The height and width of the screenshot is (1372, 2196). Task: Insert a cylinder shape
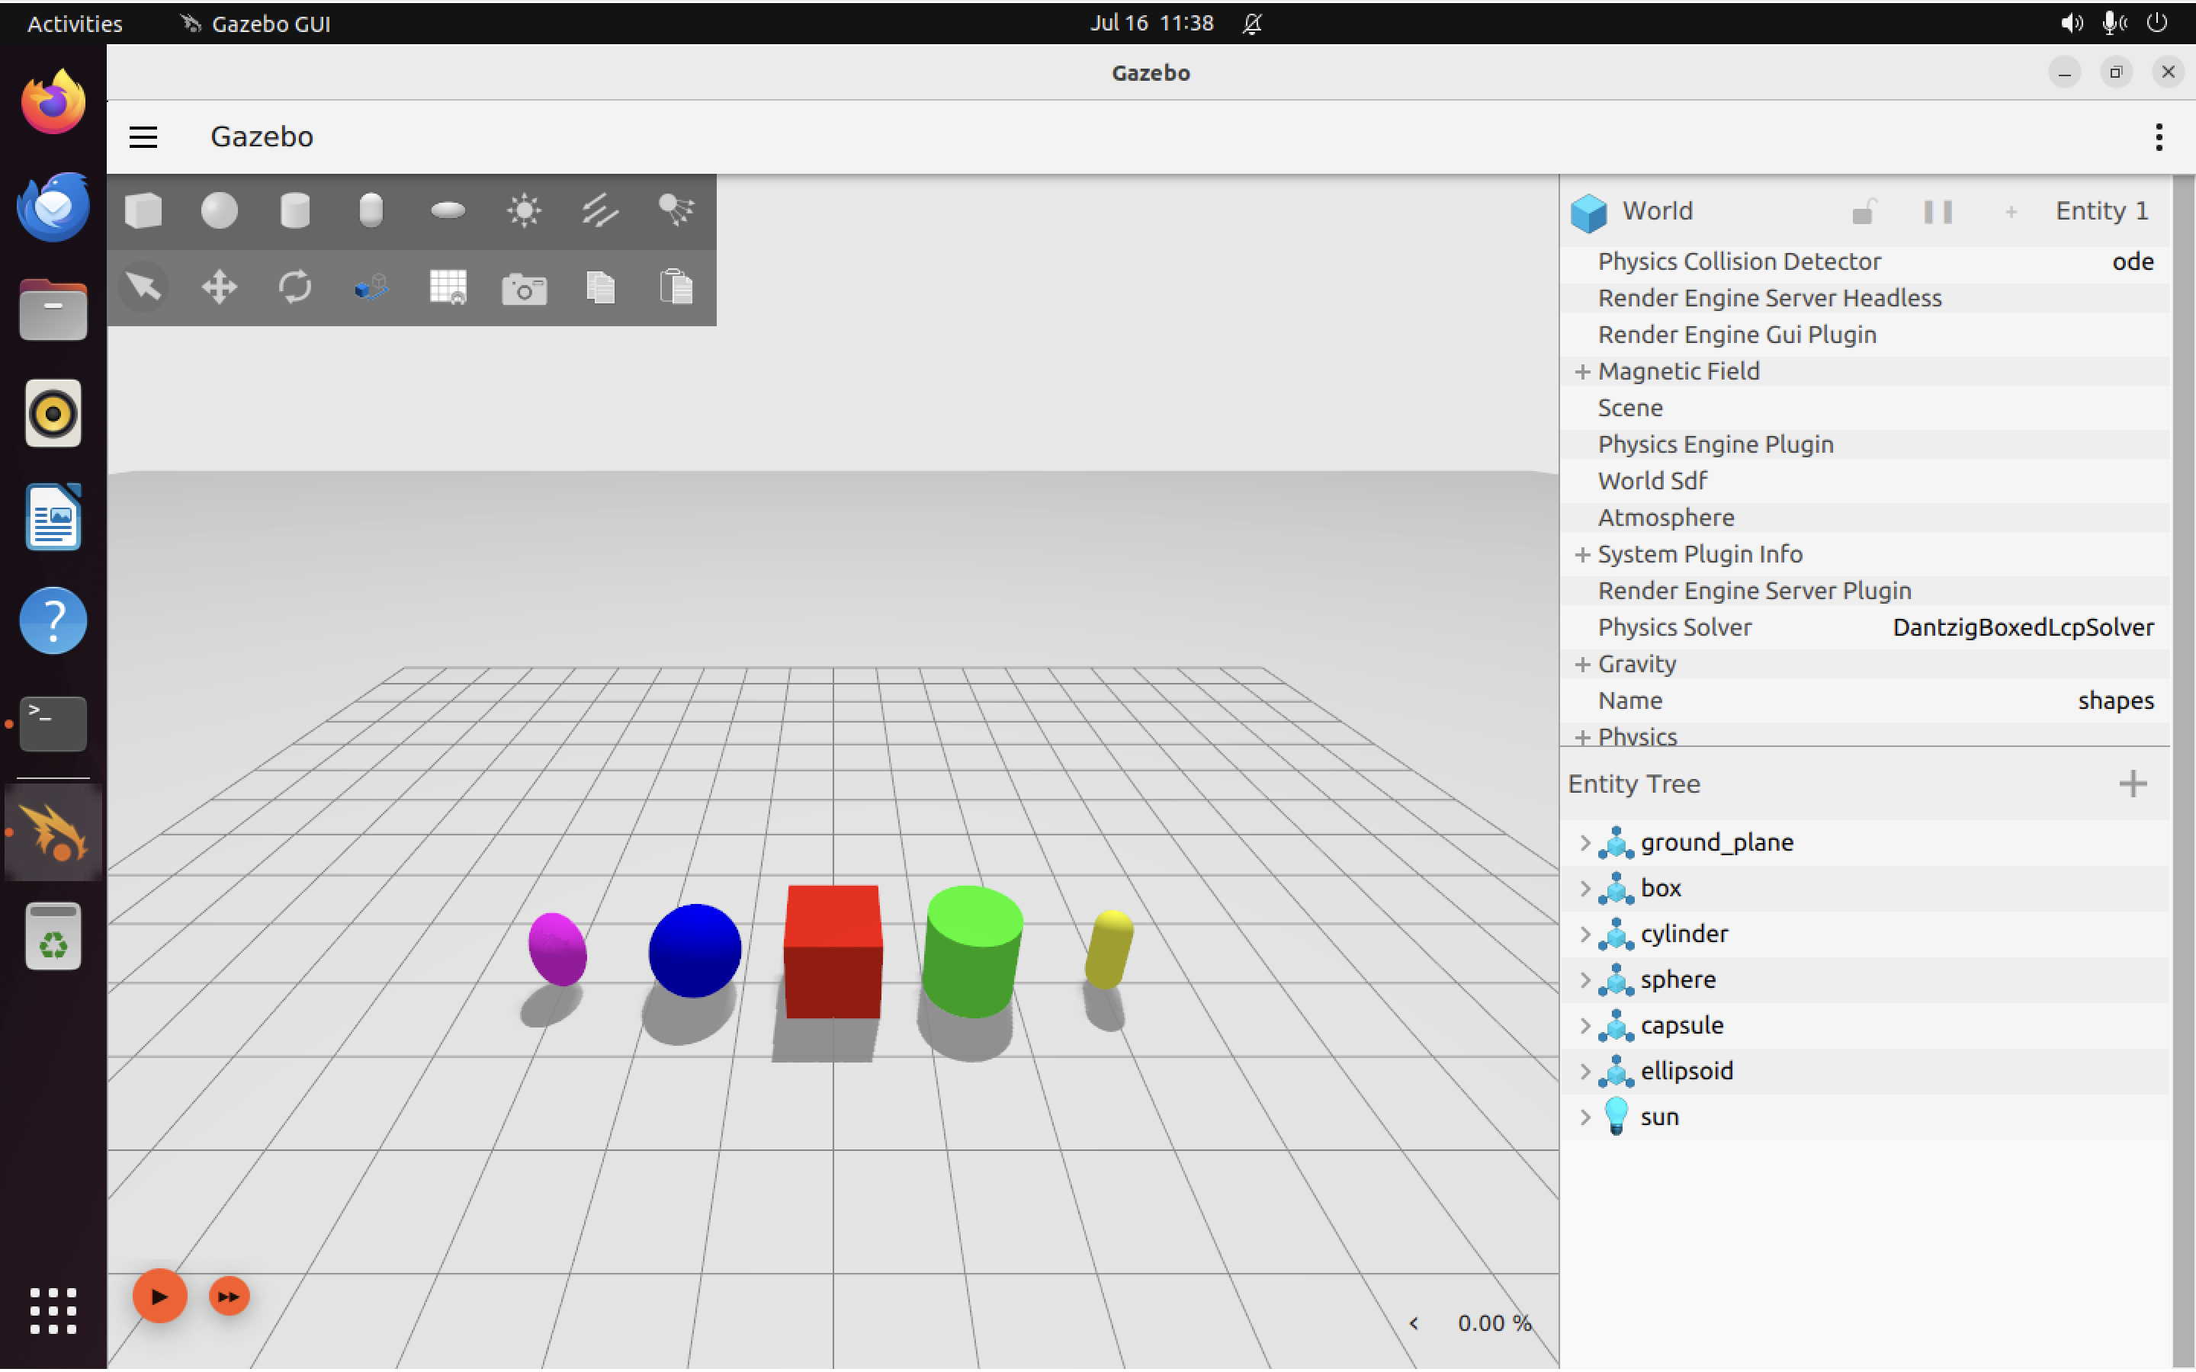295,210
